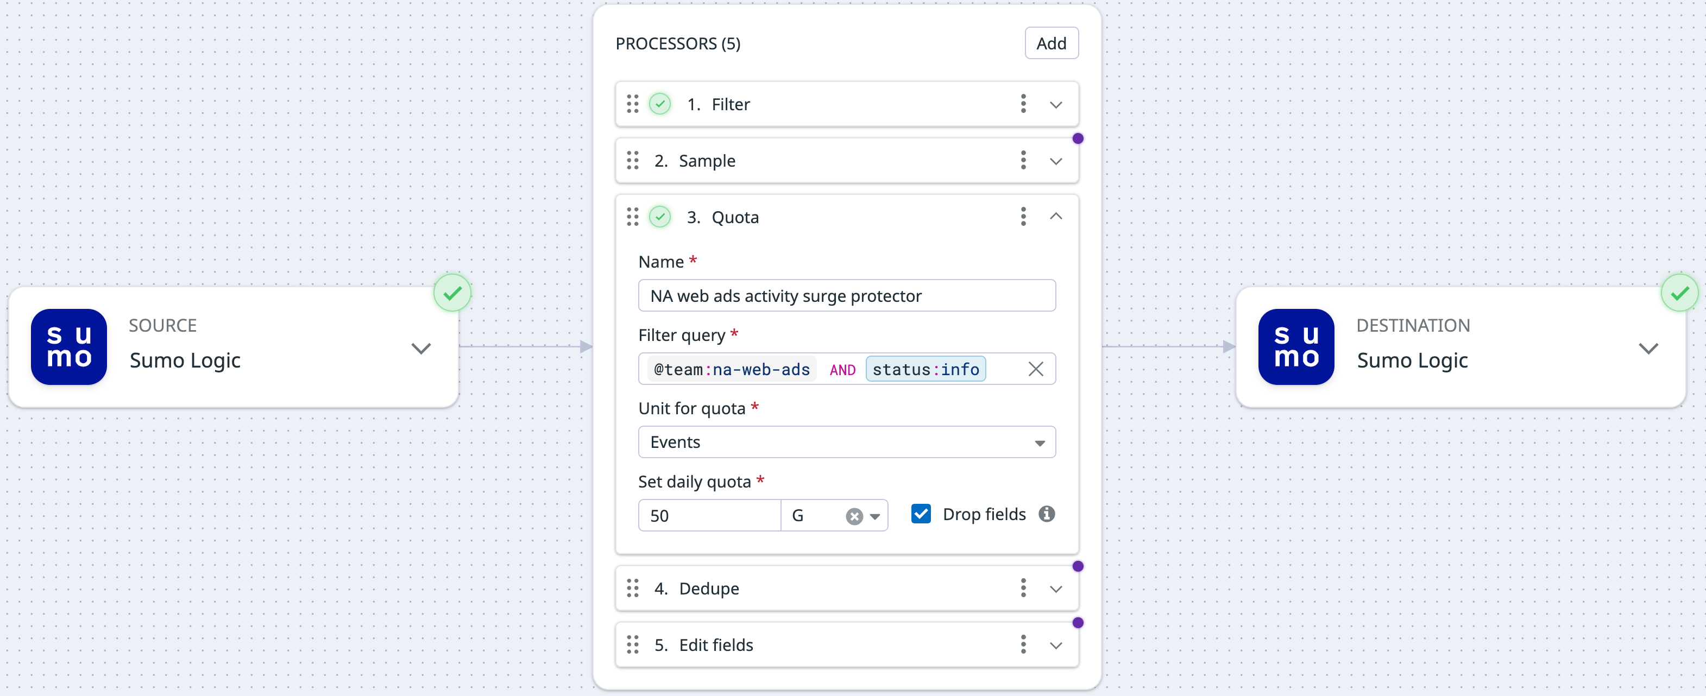Click the green checkmark on the Quota processor
This screenshot has width=1706, height=696.
coord(659,217)
